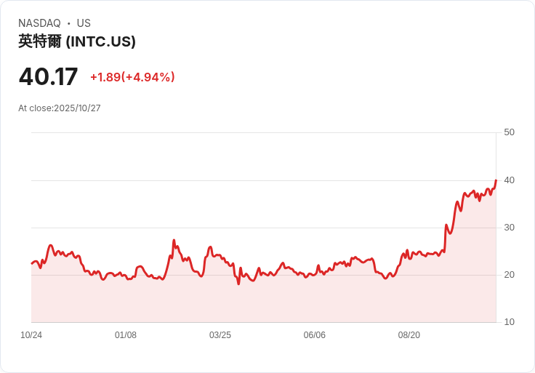Click the US market label

pyautogui.click(x=84, y=23)
